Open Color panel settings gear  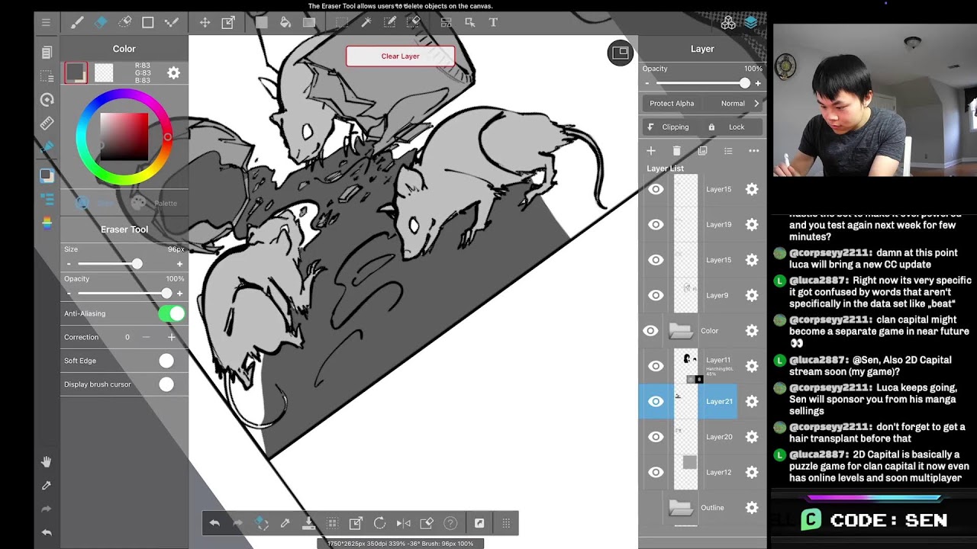173,73
